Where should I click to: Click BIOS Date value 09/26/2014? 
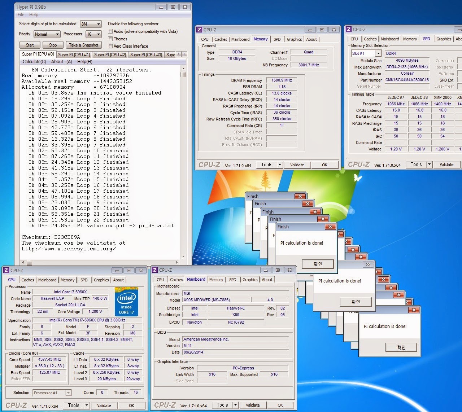click(x=235, y=352)
